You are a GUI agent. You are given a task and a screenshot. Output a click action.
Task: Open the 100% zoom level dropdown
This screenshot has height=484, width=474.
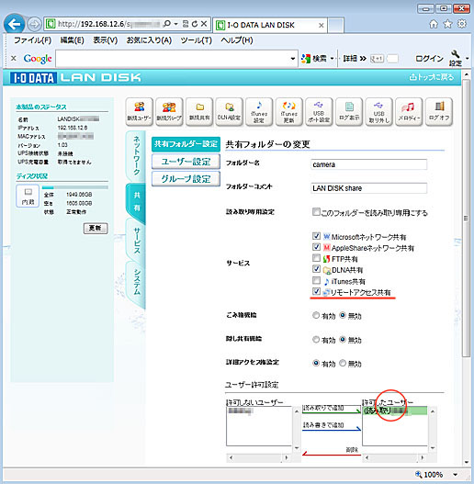455,475
